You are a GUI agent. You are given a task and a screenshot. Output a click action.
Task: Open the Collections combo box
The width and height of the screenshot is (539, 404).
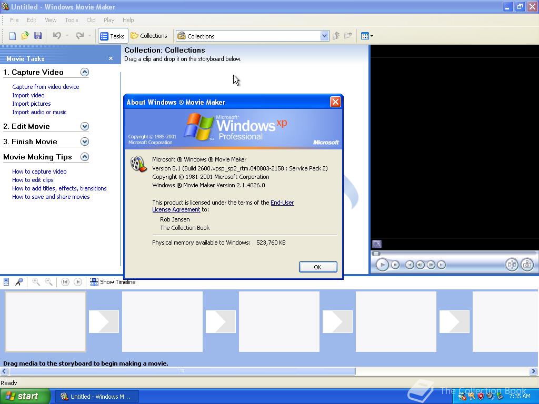tap(252, 36)
